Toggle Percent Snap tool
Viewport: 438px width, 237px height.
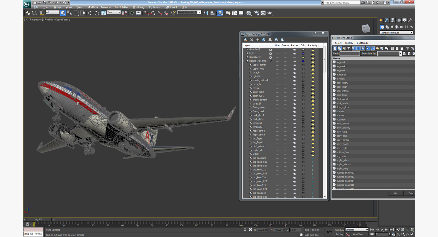160,13
